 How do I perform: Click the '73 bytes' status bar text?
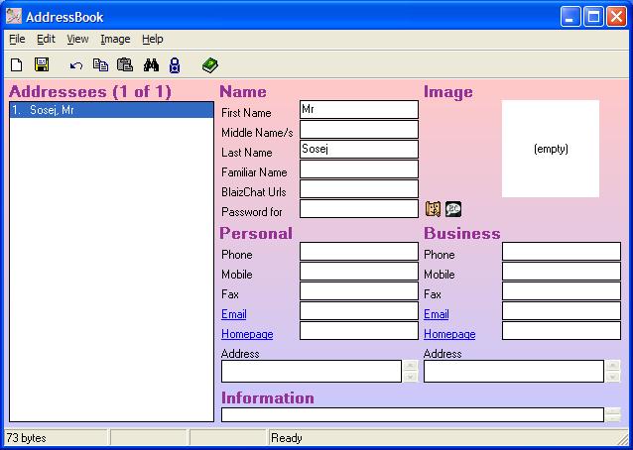coord(26,438)
